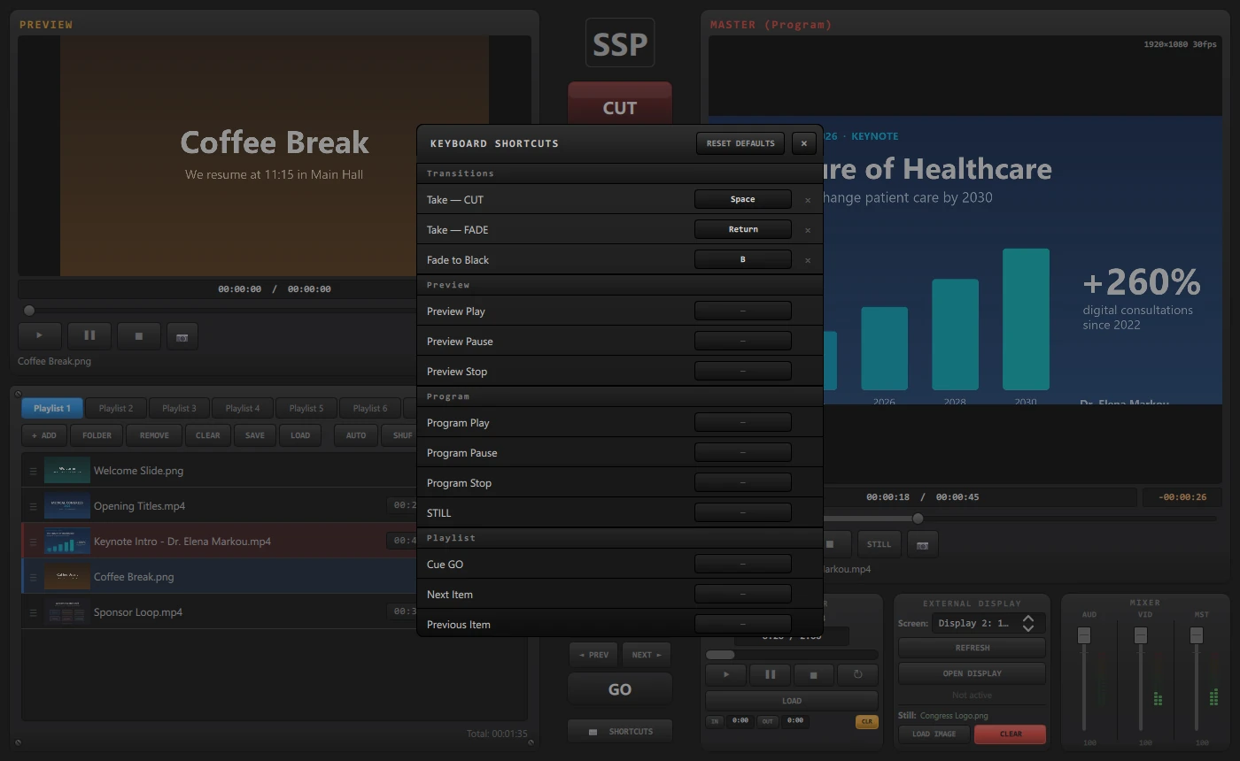Viewport: 1240px width, 761px height.
Task: Click the SSP logo
Action: 620,42
